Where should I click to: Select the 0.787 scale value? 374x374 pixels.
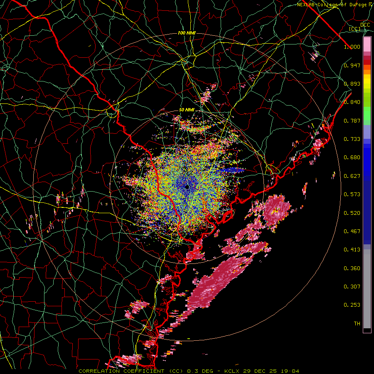pos(352,121)
